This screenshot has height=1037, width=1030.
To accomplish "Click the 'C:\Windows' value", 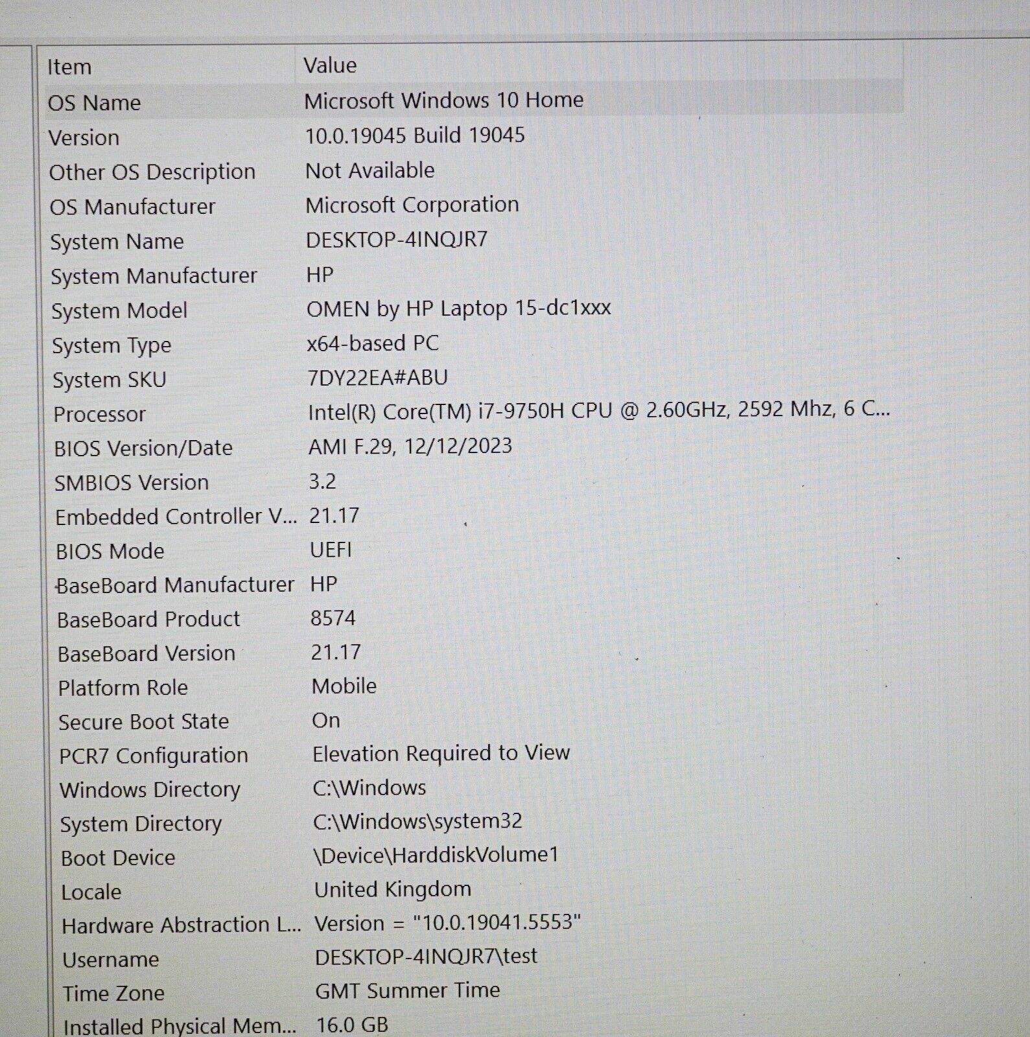I will (369, 787).
